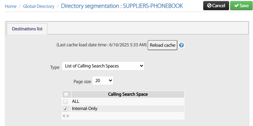Select the Internal-Only row label

coord(85,109)
